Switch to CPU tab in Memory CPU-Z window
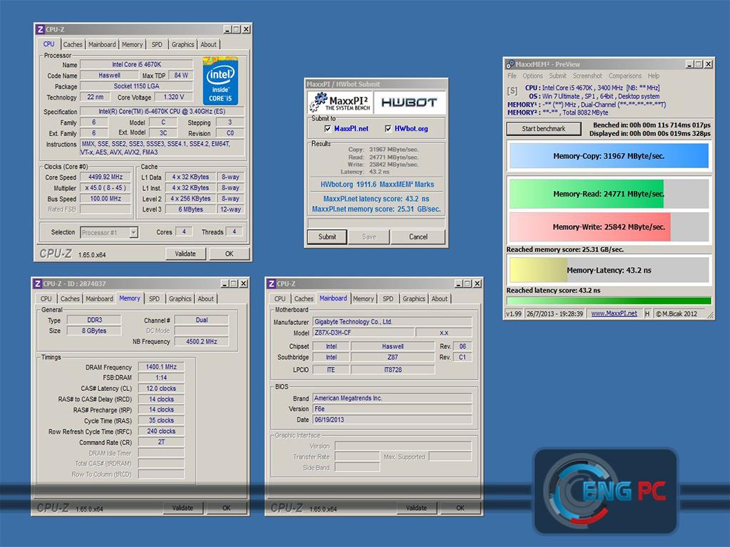The image size is (730, 547). [x=46, y=298]
